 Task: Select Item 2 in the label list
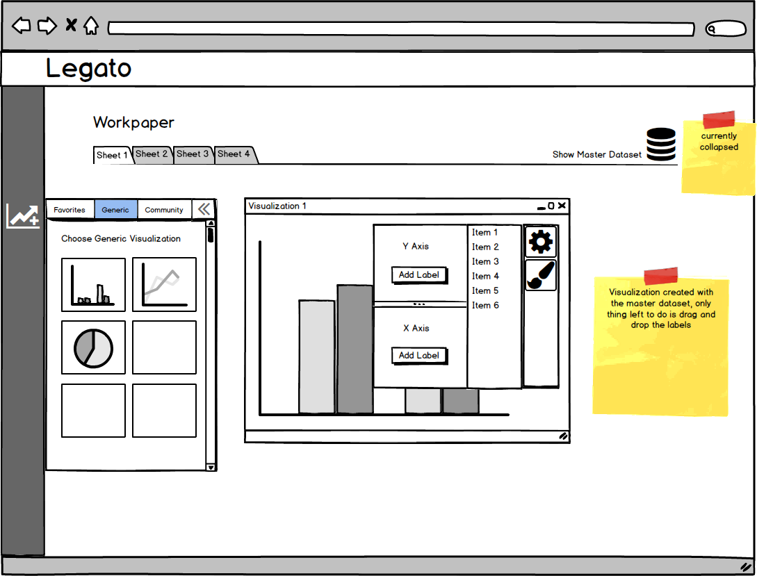point(485,247)
